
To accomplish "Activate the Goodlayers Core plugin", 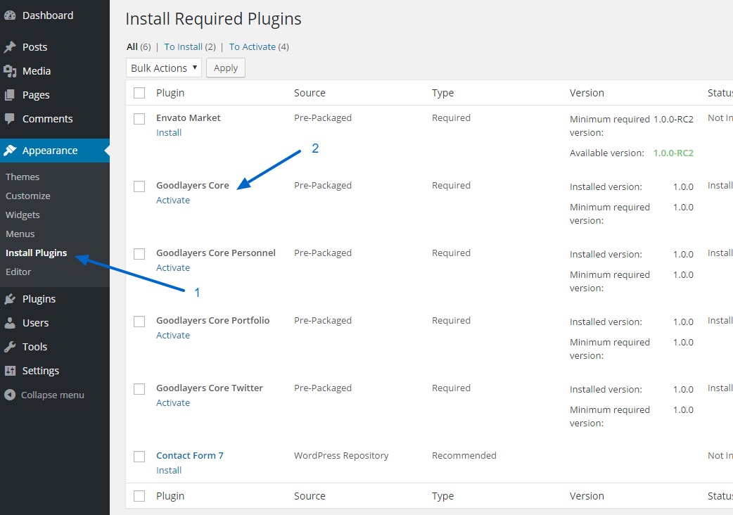I will 173,201.
